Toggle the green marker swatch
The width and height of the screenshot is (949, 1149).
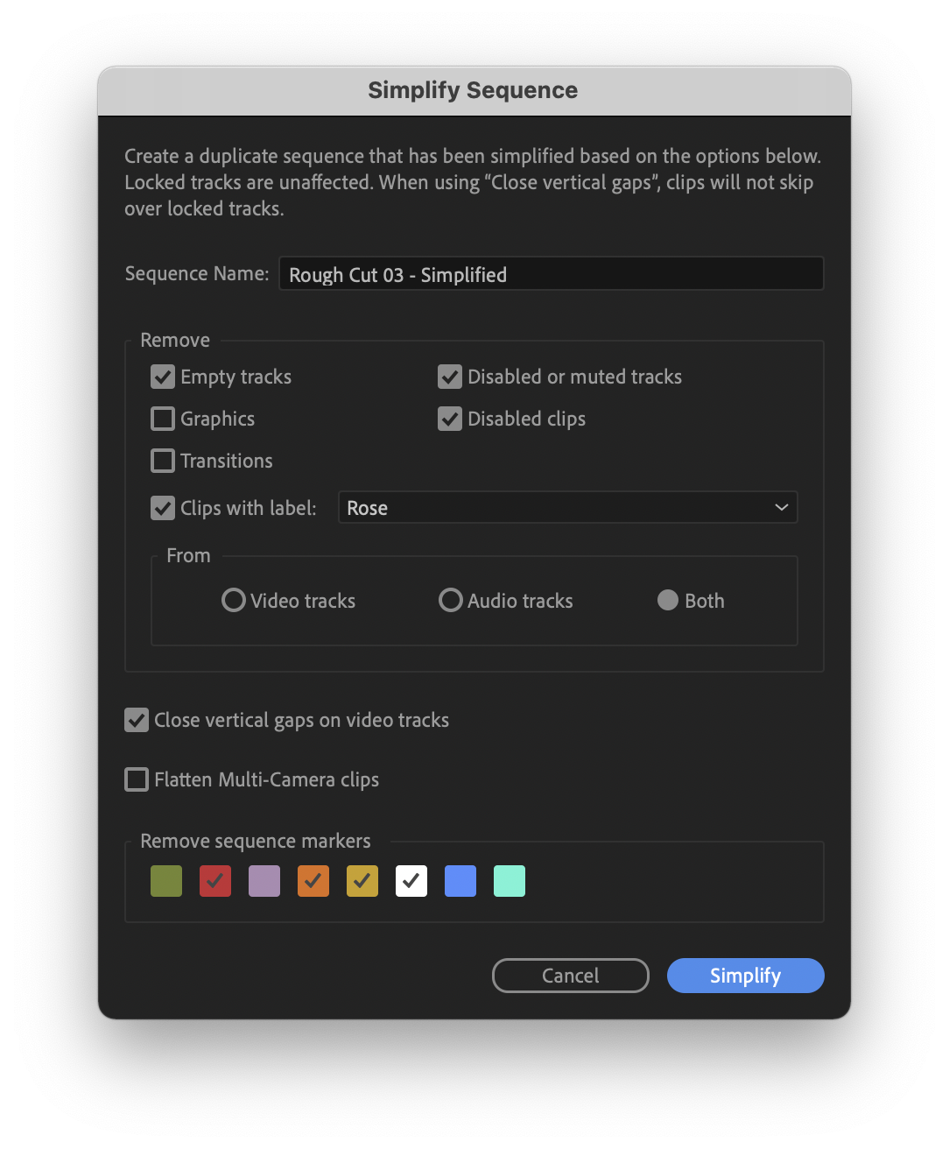(165, 881)
